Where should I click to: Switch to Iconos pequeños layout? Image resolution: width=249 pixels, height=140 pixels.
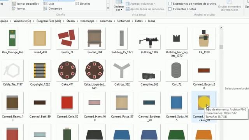pyautogui.click(x=25, y=3)
